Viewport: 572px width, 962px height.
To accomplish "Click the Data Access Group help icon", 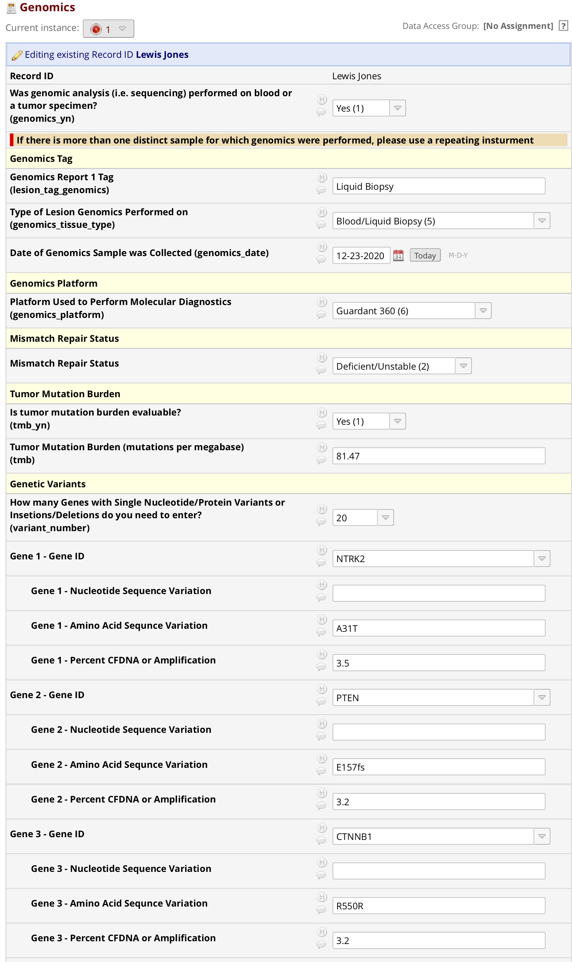I will [563, 26].
